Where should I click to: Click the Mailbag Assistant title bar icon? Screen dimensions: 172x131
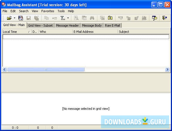point(4,5)
